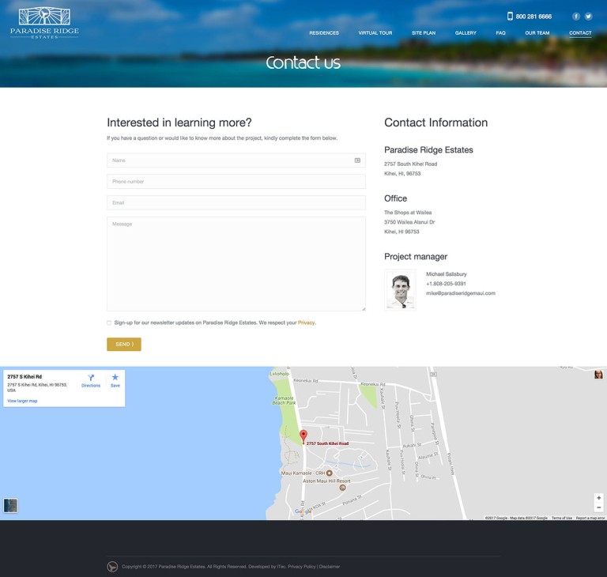
Task: Click the header phone number 800 281 6666
Action: pyautogui.click(x=533, y=17)
